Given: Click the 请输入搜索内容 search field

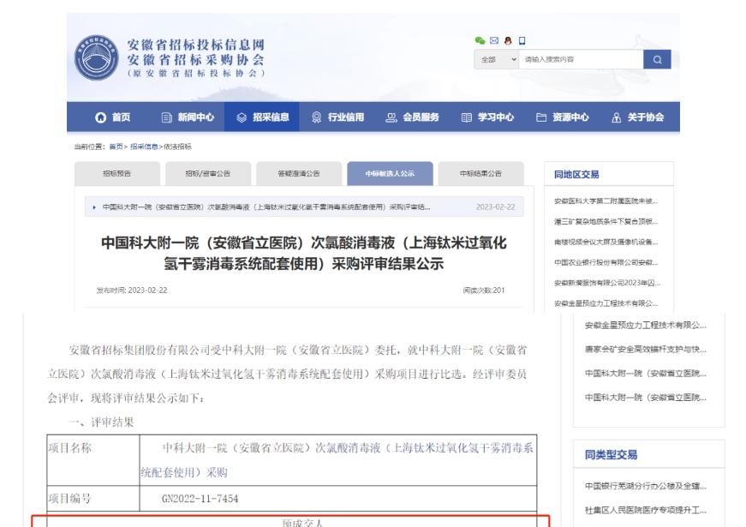Looking at the screenshot, I should 581,59.
